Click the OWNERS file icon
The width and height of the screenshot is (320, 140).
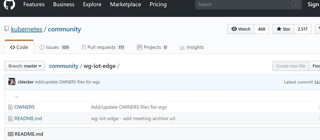pyautogui.click(x=10, y=107)
